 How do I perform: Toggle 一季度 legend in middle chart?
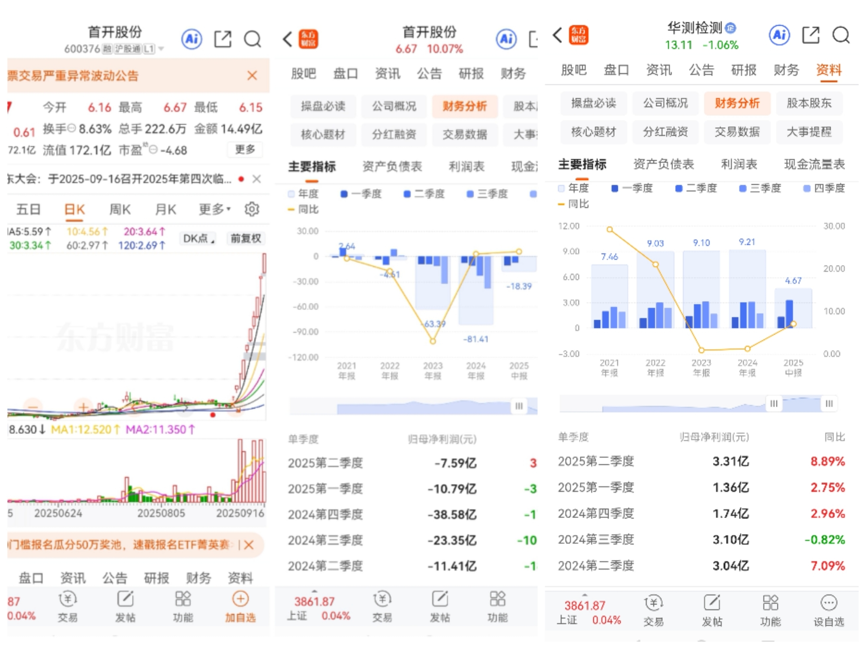(x=361, y=194)
